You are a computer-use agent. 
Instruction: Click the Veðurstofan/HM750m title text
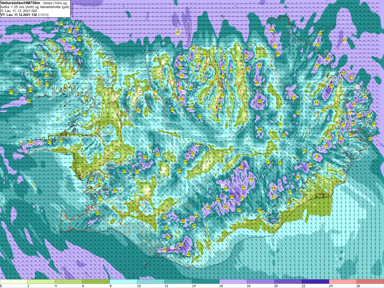pos(20,3)
